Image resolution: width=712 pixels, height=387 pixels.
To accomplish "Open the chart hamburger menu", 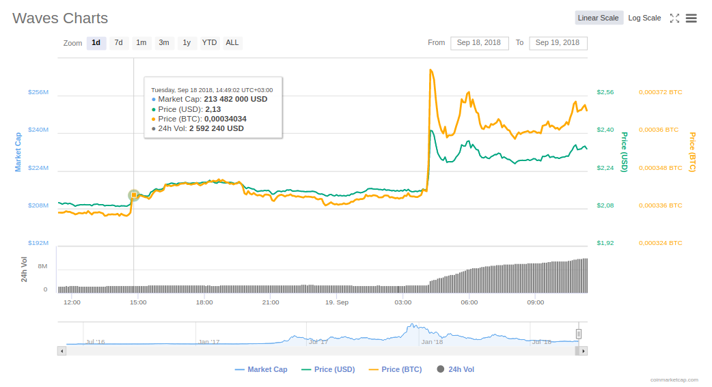I will coord(691,18).
